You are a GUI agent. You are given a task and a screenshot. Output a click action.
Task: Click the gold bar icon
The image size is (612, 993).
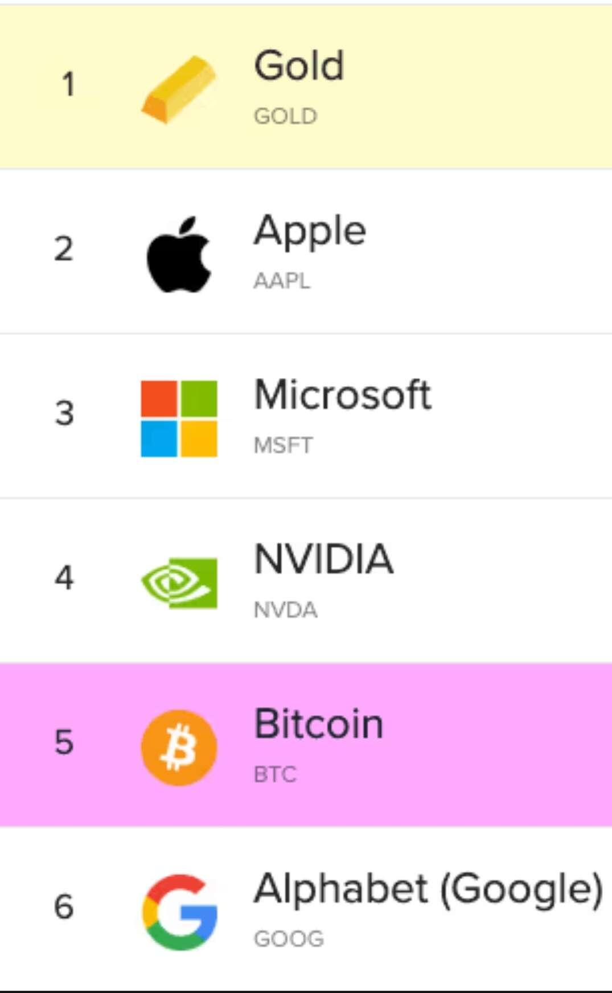click(179, 89)
